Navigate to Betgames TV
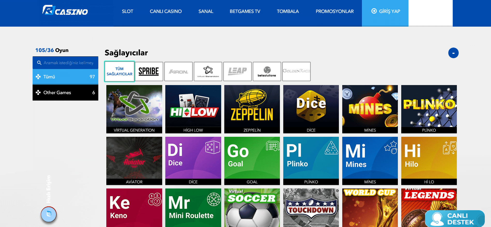Viewport: 491px width, 227px height. point(245,11)
